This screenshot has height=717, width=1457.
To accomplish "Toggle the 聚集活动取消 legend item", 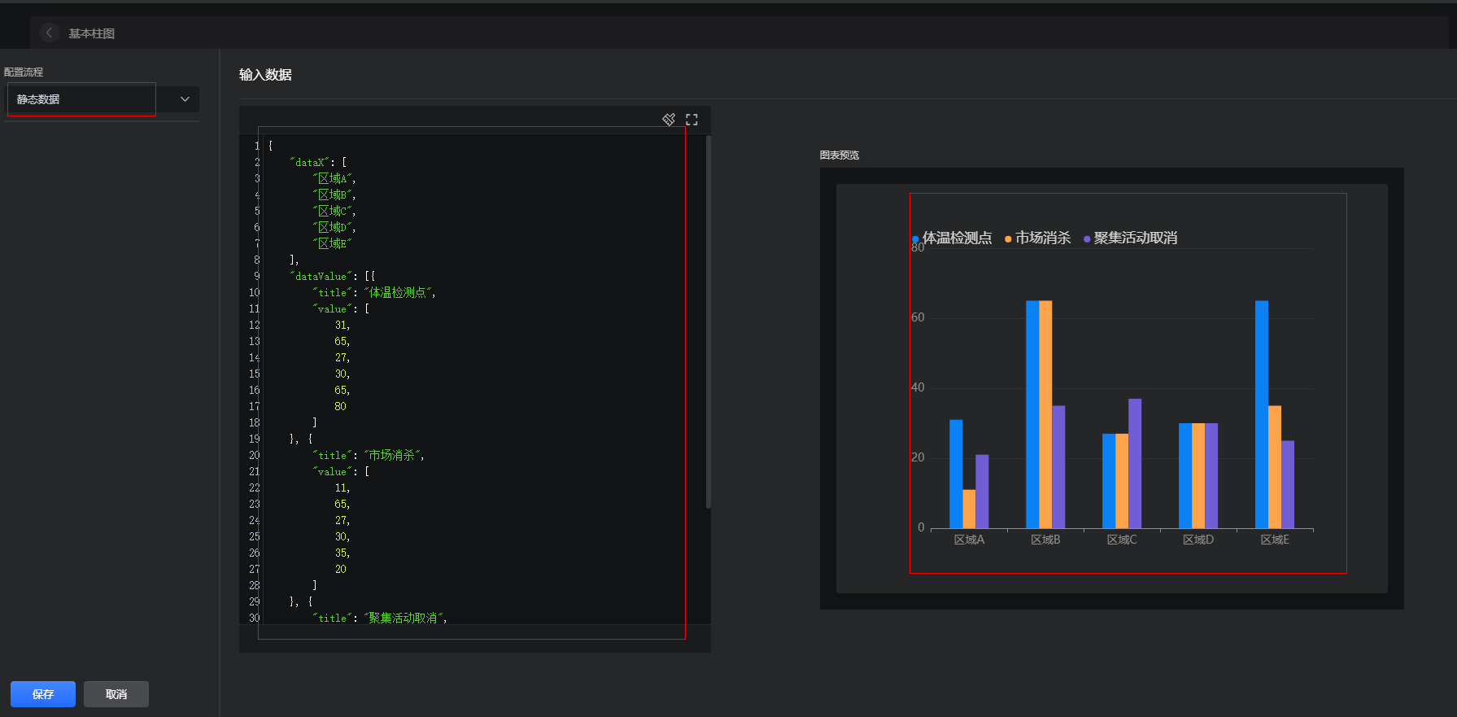I will click(x=1131, y=238).
